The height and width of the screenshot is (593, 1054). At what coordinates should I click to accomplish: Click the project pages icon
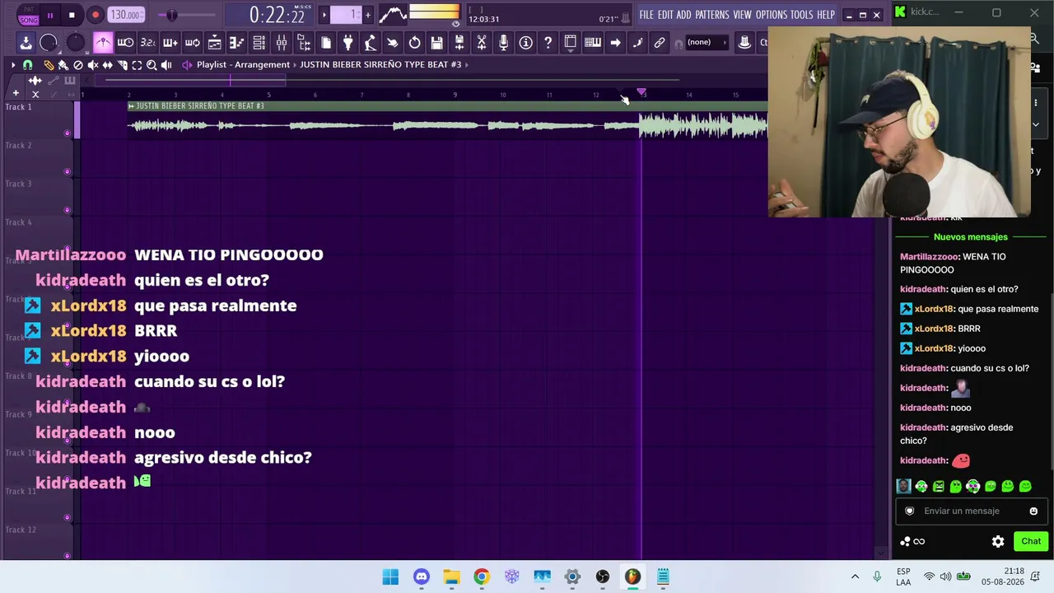point(325,43)
